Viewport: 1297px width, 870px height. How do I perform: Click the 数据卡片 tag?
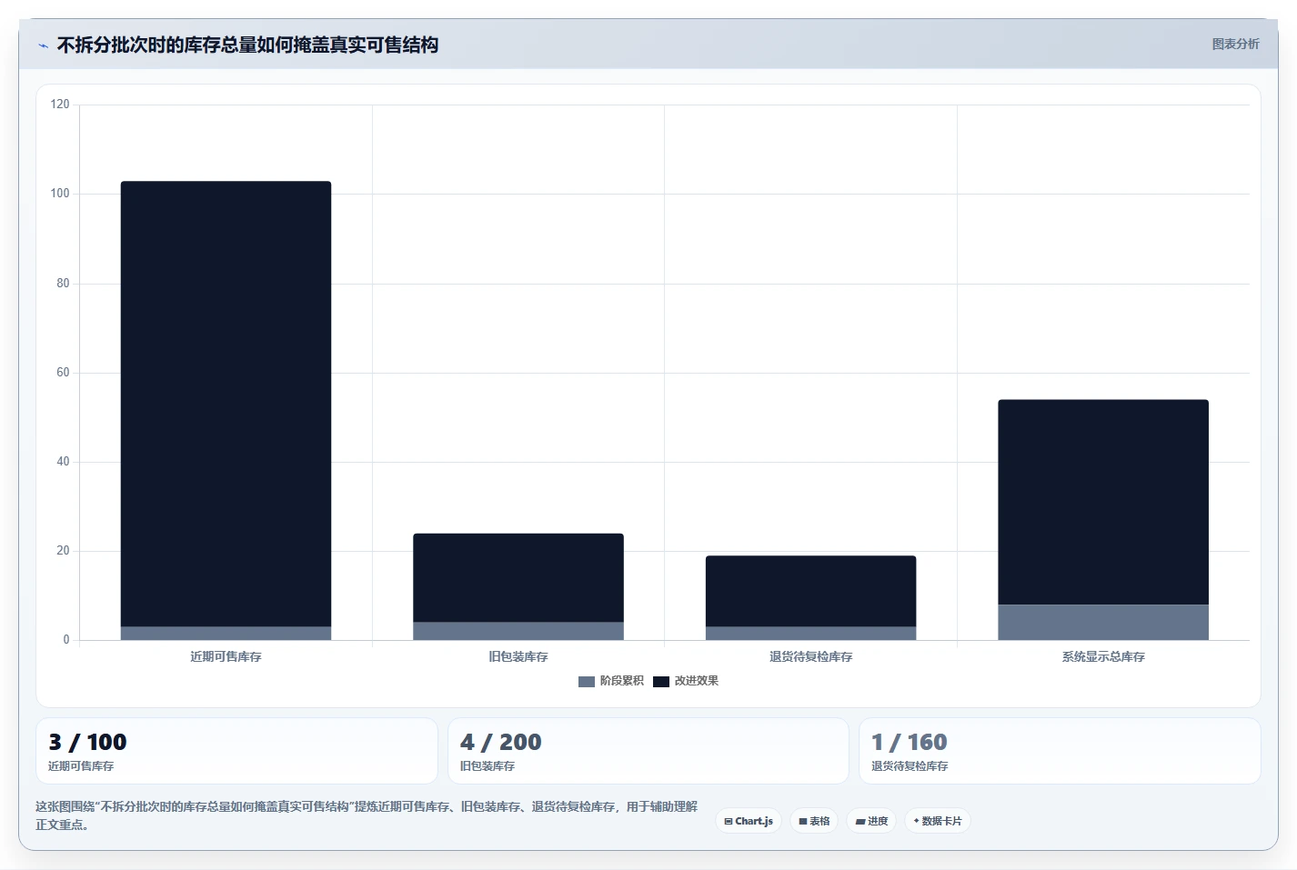pyautogui.click(x=938, y=821)
